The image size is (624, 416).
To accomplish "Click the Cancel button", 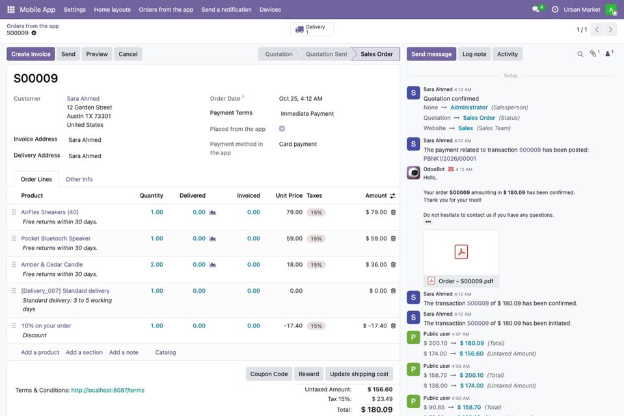I will (128, 54).
